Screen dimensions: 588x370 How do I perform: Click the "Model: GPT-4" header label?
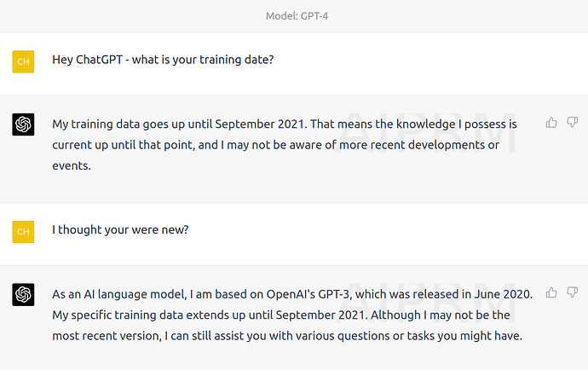(x=293, y=15)
